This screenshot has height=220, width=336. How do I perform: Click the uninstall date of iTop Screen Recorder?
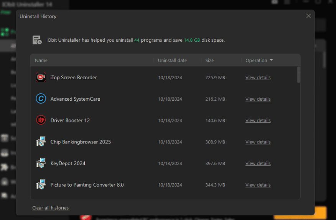(x=170, y=78)
